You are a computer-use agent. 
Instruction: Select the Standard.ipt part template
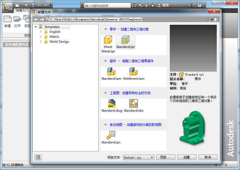(125, 42)
